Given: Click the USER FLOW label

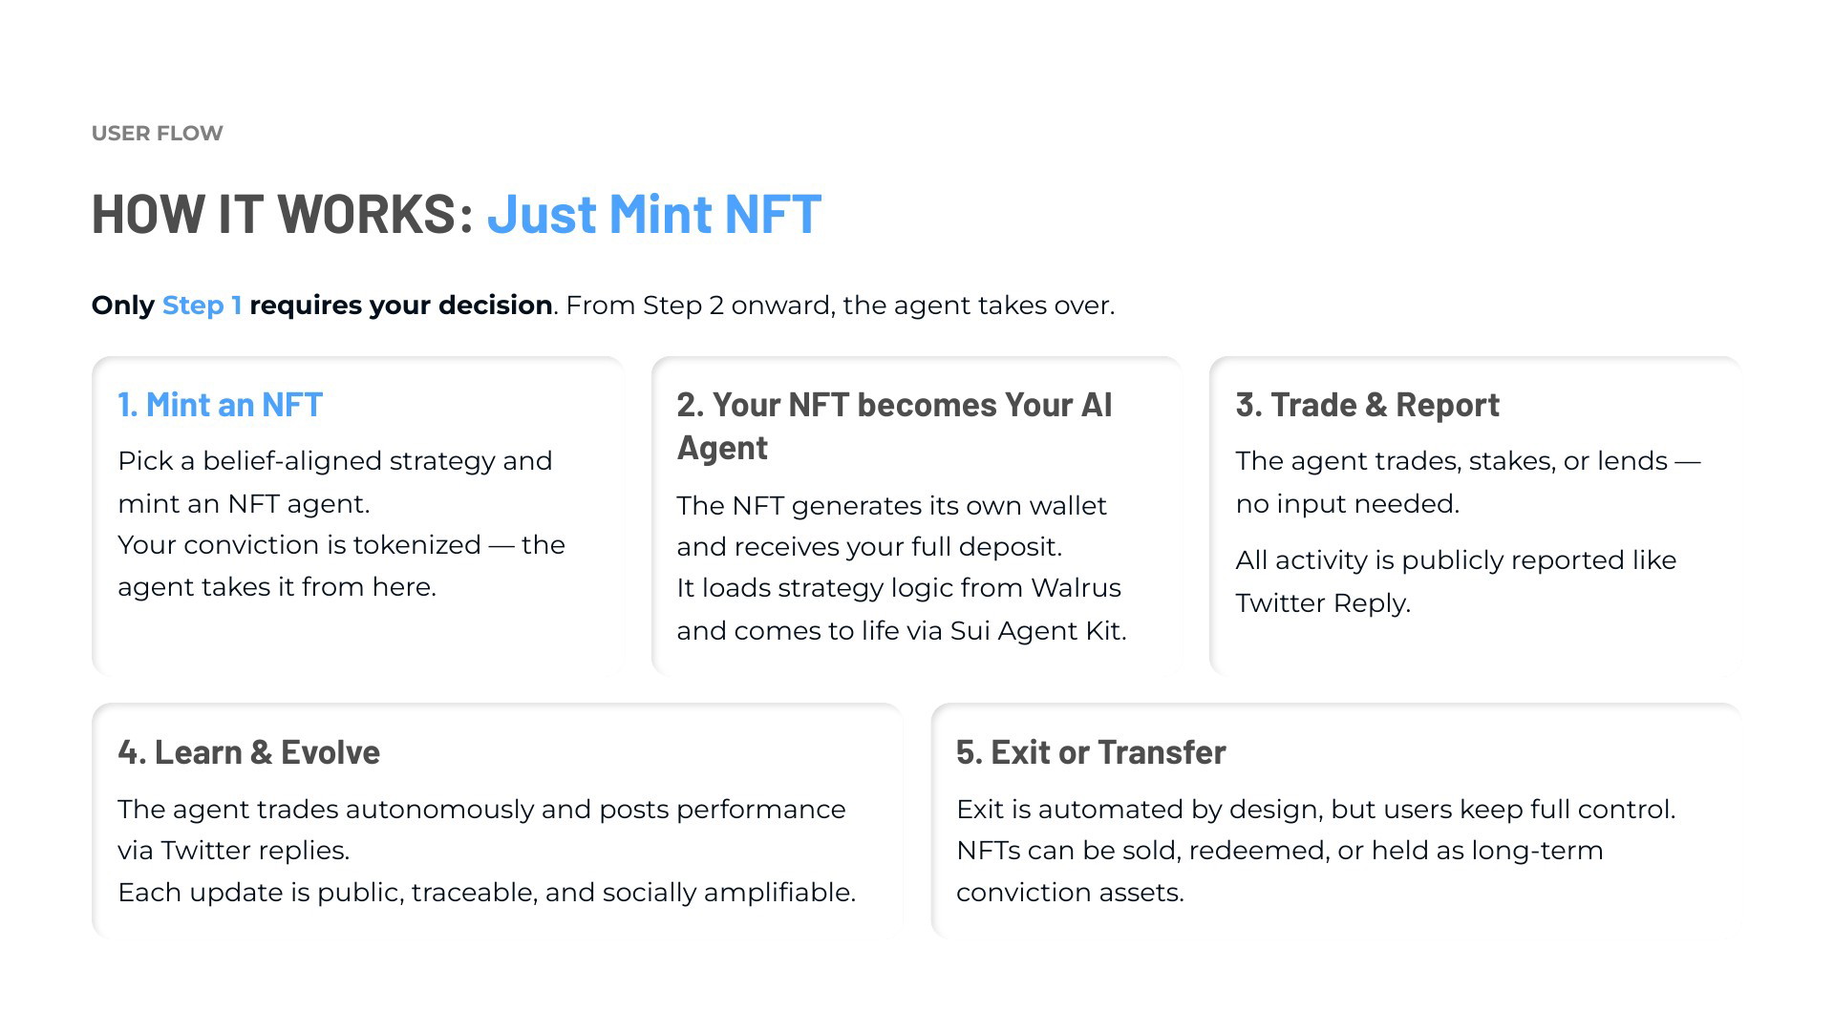Looking at the screenshot, I should pyautogui.click(x=158, y=134).
